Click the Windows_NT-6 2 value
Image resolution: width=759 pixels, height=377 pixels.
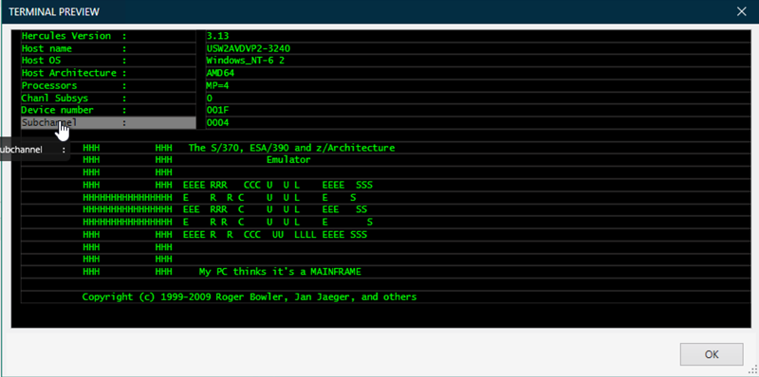click(245, 61)
